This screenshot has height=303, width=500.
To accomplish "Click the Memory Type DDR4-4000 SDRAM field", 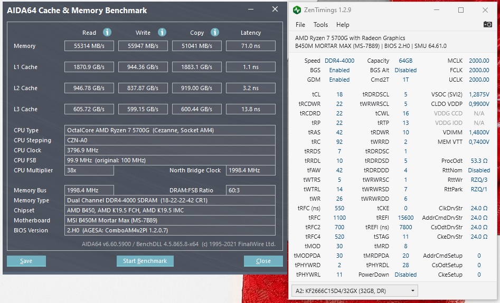I will click(170, 200).
